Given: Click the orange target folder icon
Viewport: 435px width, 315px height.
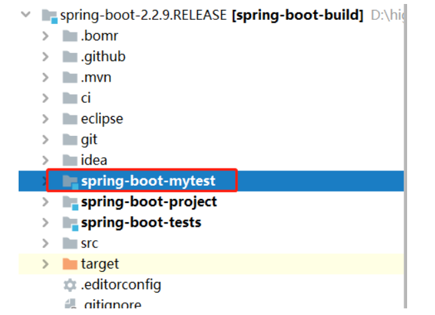Looking at the screenshot, I should click(70, 264).
